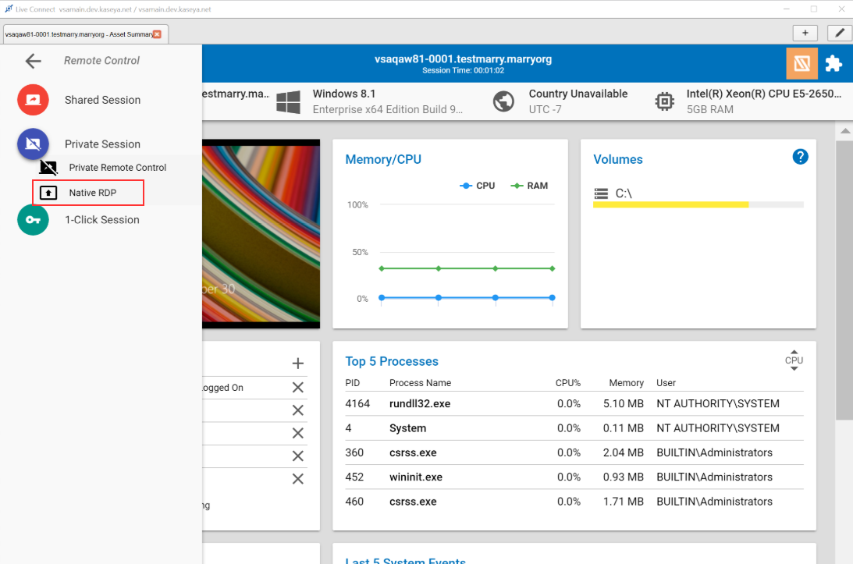Screen dimensions: 853x564
Task: Remove the Logged On row with X
Action: (297, 387)
